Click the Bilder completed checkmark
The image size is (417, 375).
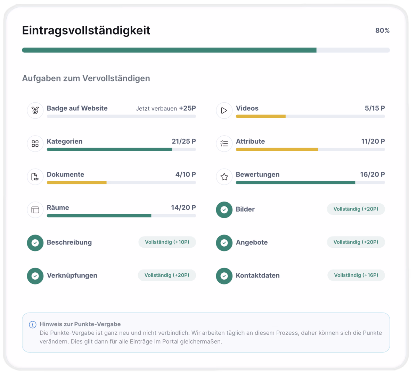pyautogui.click(x=224, y=210)
